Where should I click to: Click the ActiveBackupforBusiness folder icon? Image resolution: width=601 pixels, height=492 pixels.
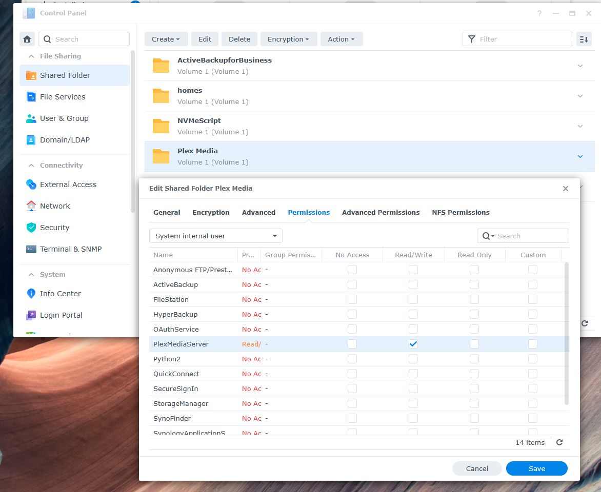[x=161, y=66]
